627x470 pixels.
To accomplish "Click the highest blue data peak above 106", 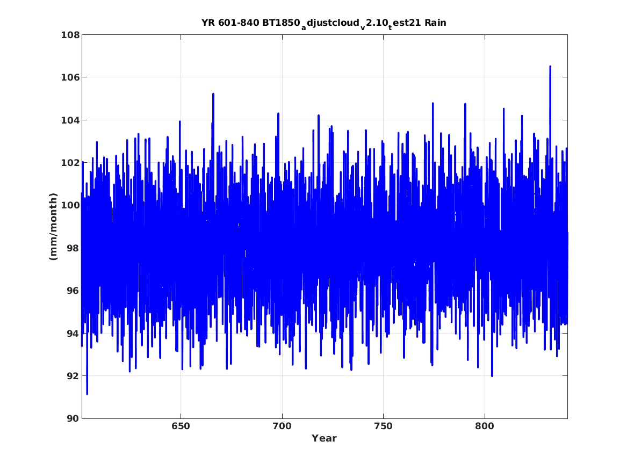I will tap(550, 67).
